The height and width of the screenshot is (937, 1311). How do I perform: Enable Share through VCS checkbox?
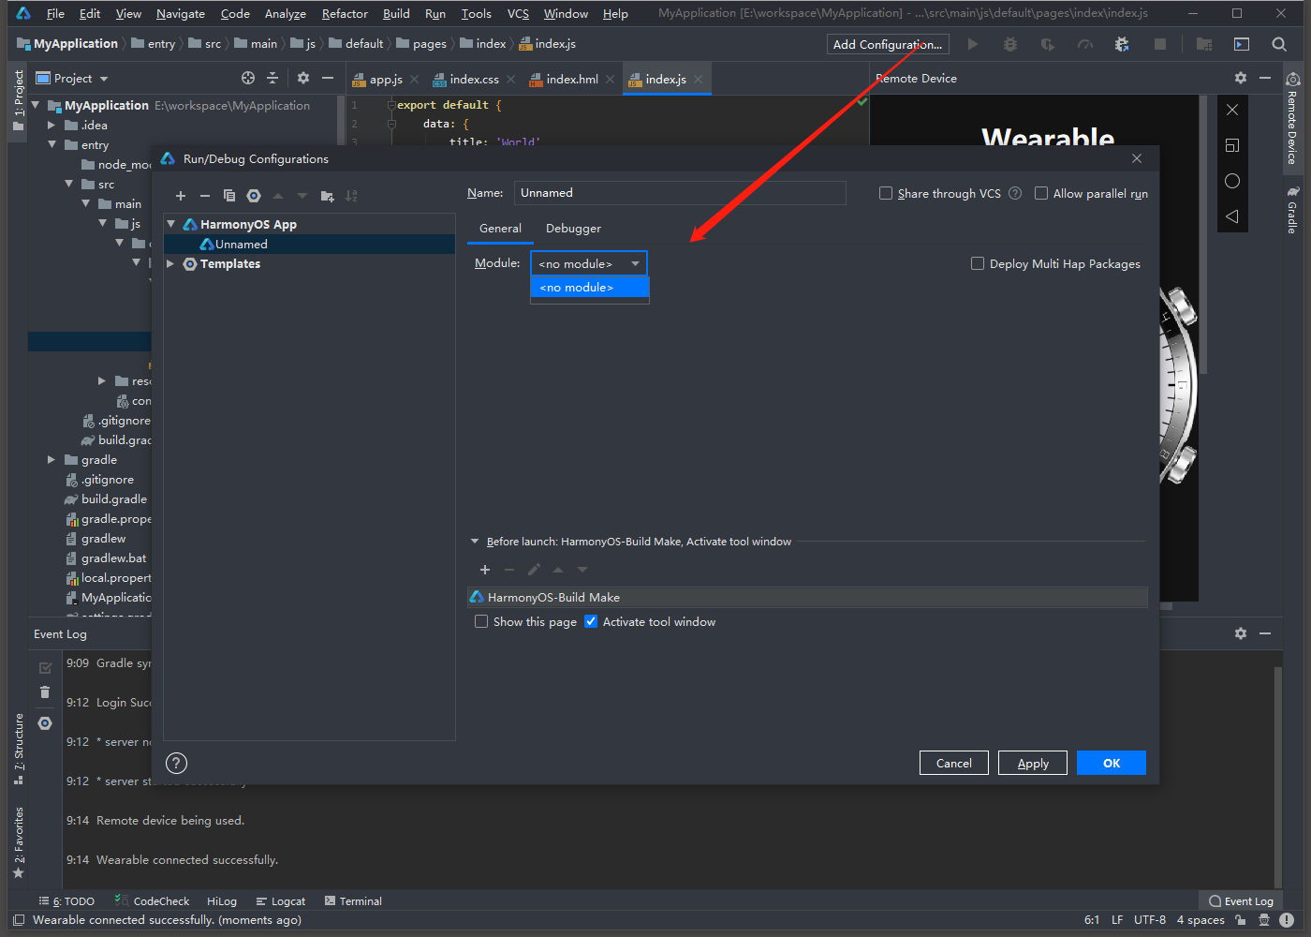pyautogui.click(x=886, y=193)
